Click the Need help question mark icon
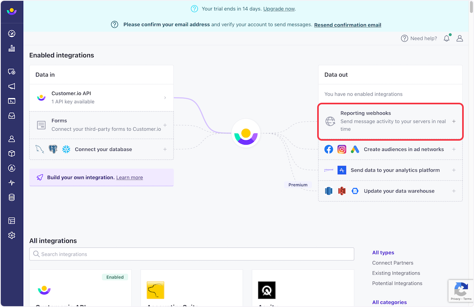 [x=404, y=38]
